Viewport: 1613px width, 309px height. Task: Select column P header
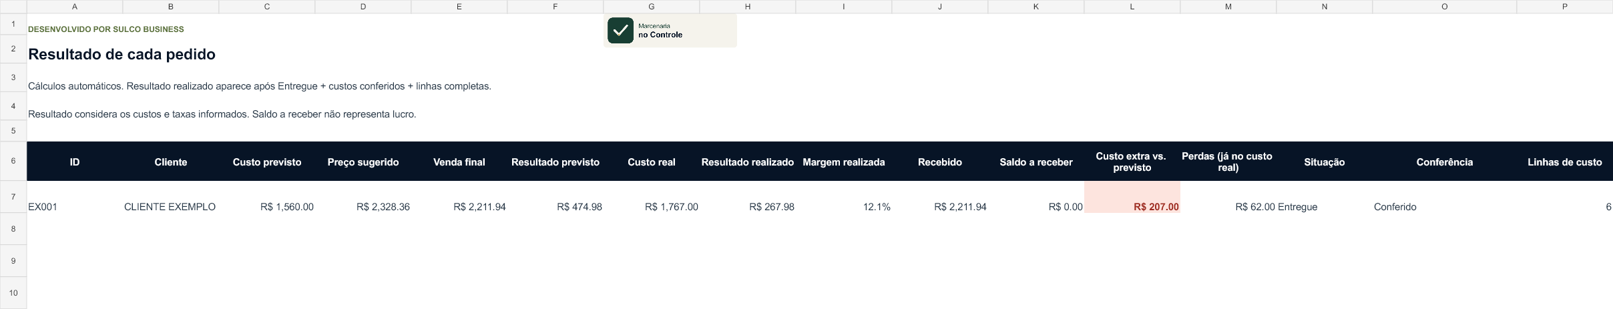[1565, 7]
